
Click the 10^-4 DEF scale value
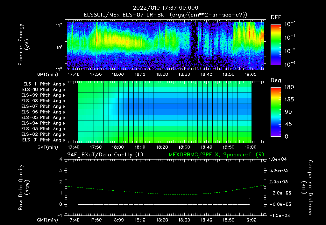(x=290, y=37)
